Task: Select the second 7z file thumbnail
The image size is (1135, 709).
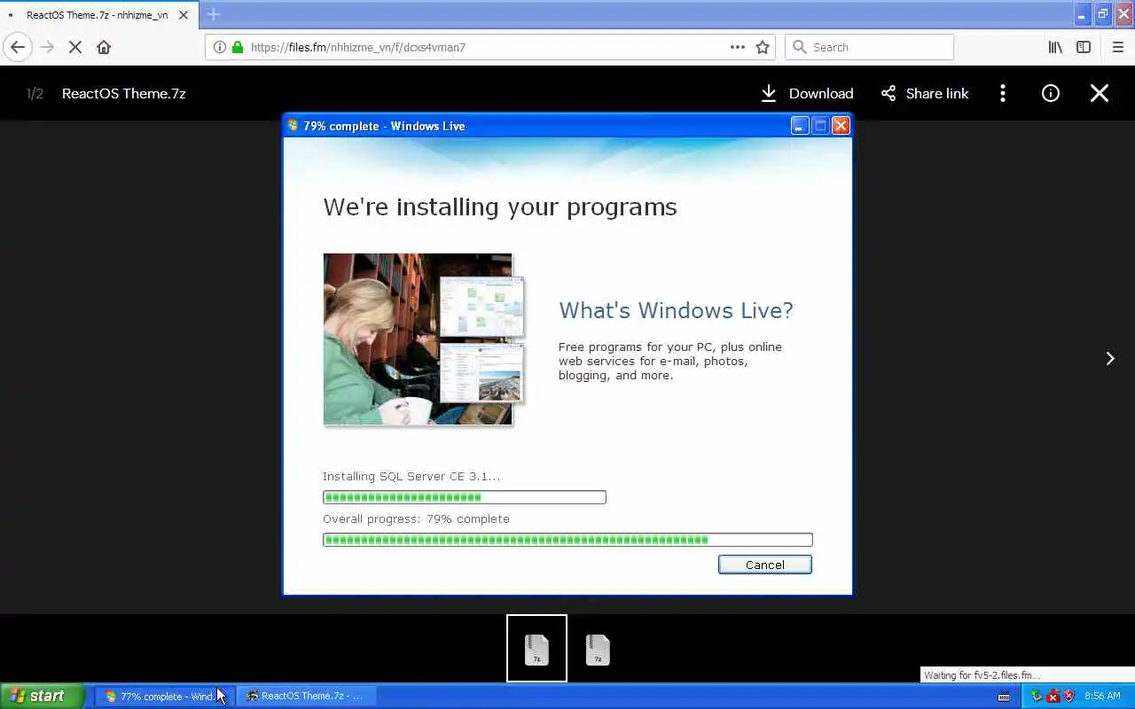Action: click(598, 649)
